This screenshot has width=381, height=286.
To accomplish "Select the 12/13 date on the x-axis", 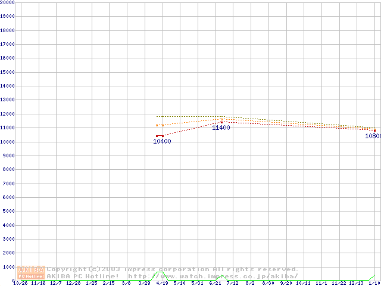I will point(356,283).
